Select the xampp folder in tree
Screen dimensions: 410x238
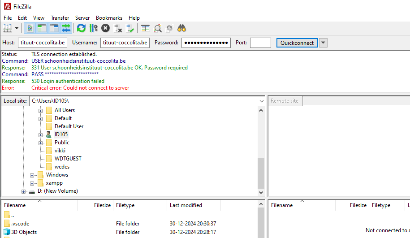click(x=54, y=183)
